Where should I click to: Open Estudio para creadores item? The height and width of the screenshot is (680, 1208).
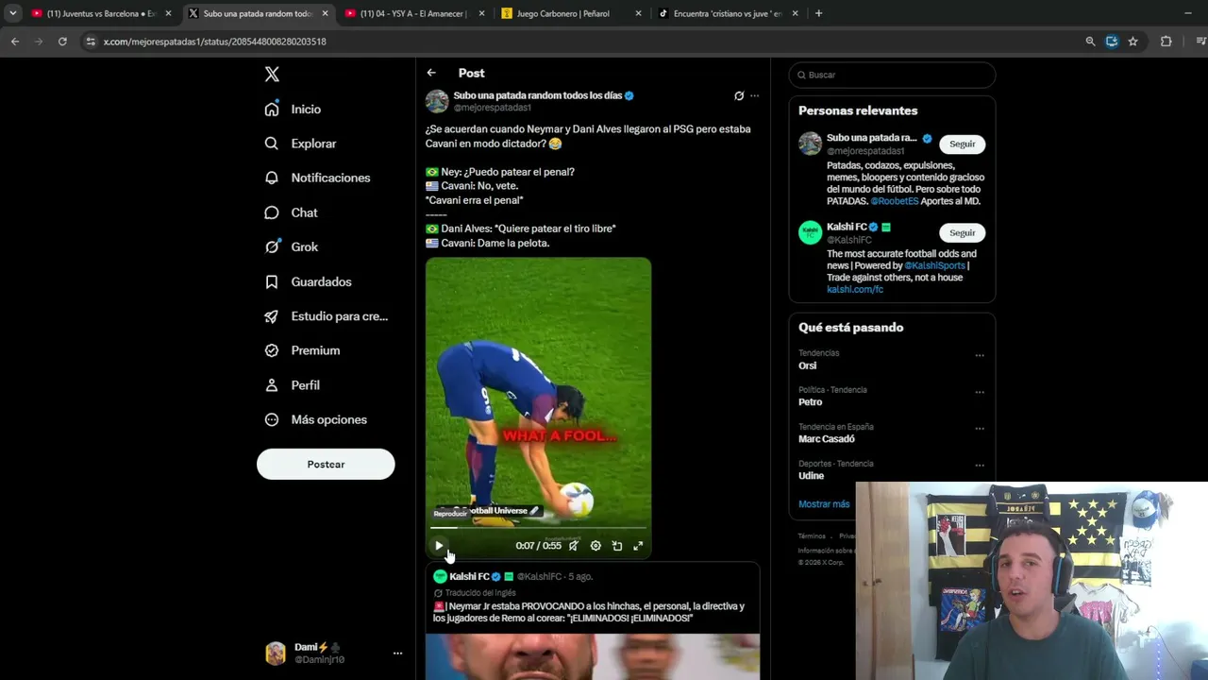pos(327,316)
